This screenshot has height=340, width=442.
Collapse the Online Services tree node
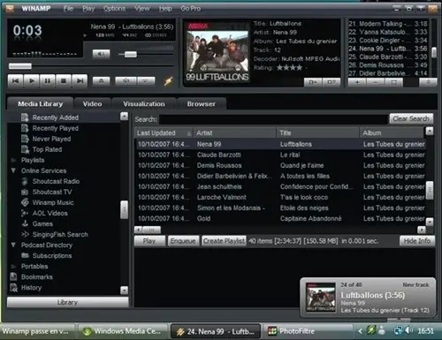13,170
